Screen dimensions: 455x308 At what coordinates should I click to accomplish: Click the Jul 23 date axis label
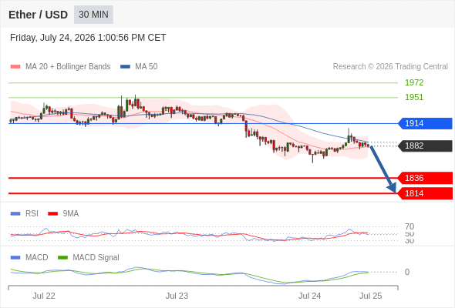click(x=177, y=296)
